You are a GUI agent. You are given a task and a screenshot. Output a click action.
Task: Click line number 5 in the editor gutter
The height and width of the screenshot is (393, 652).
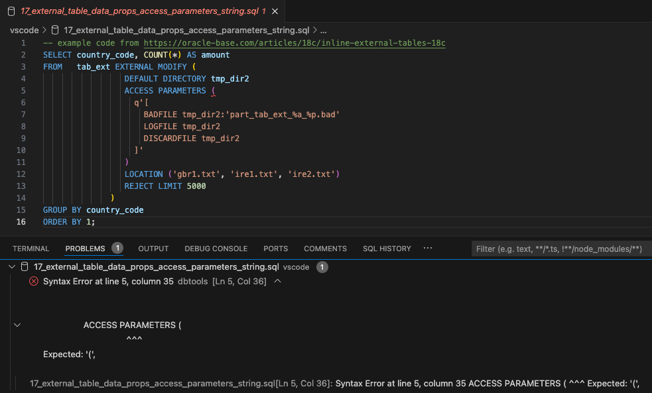pyautogui.click(x=23, y=91)
